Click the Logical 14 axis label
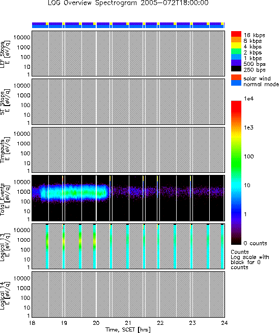The height and width of the screenshot is (333, 279). pos(5,295)
